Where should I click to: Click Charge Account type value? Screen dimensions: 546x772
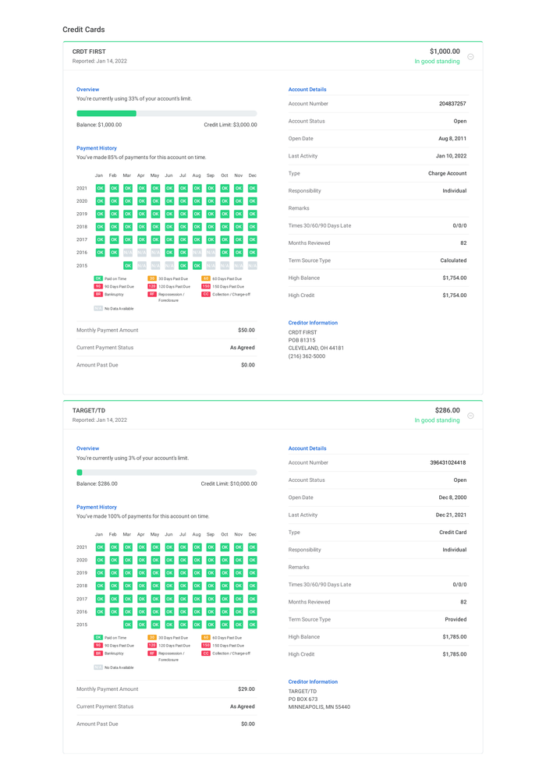(447, 174)
